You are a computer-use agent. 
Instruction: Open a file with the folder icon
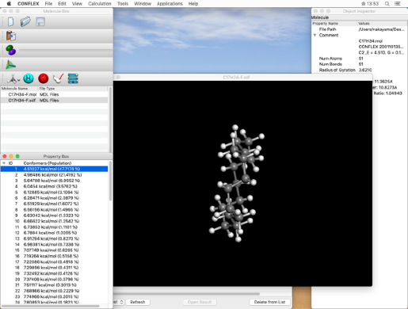[x=25, y=21]
